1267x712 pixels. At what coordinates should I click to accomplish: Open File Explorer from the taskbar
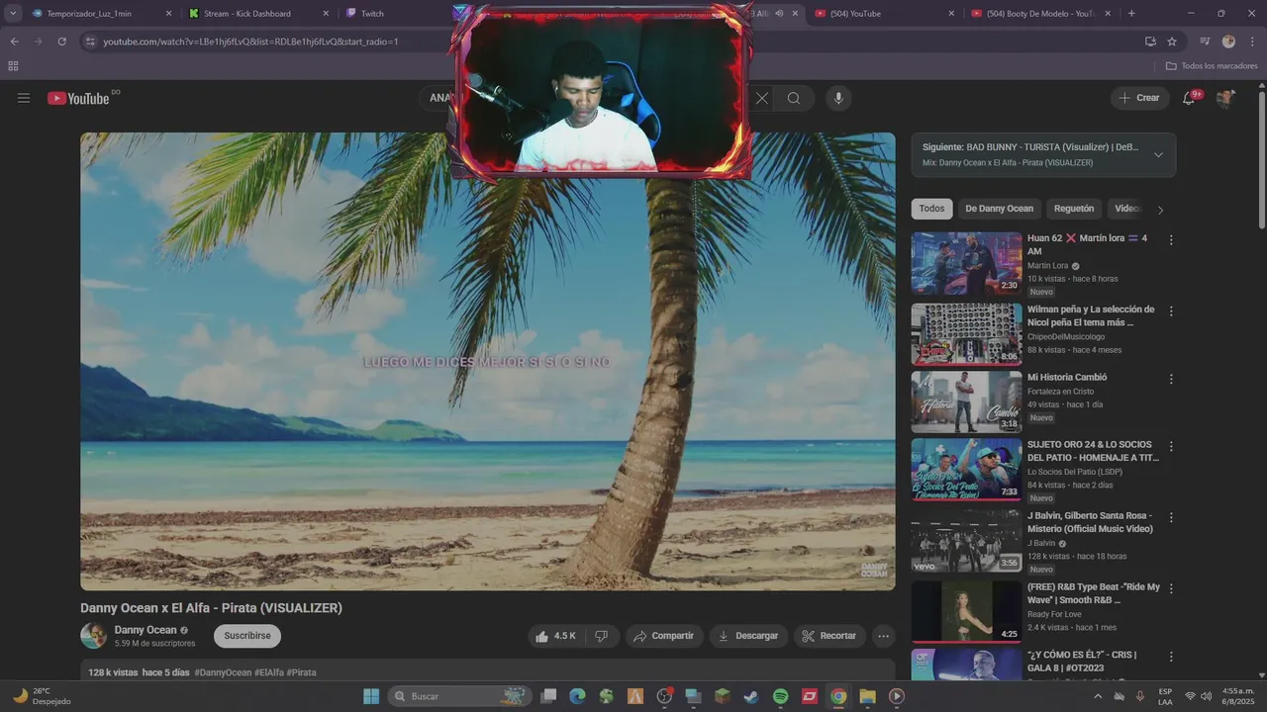[x=867, y=696]
